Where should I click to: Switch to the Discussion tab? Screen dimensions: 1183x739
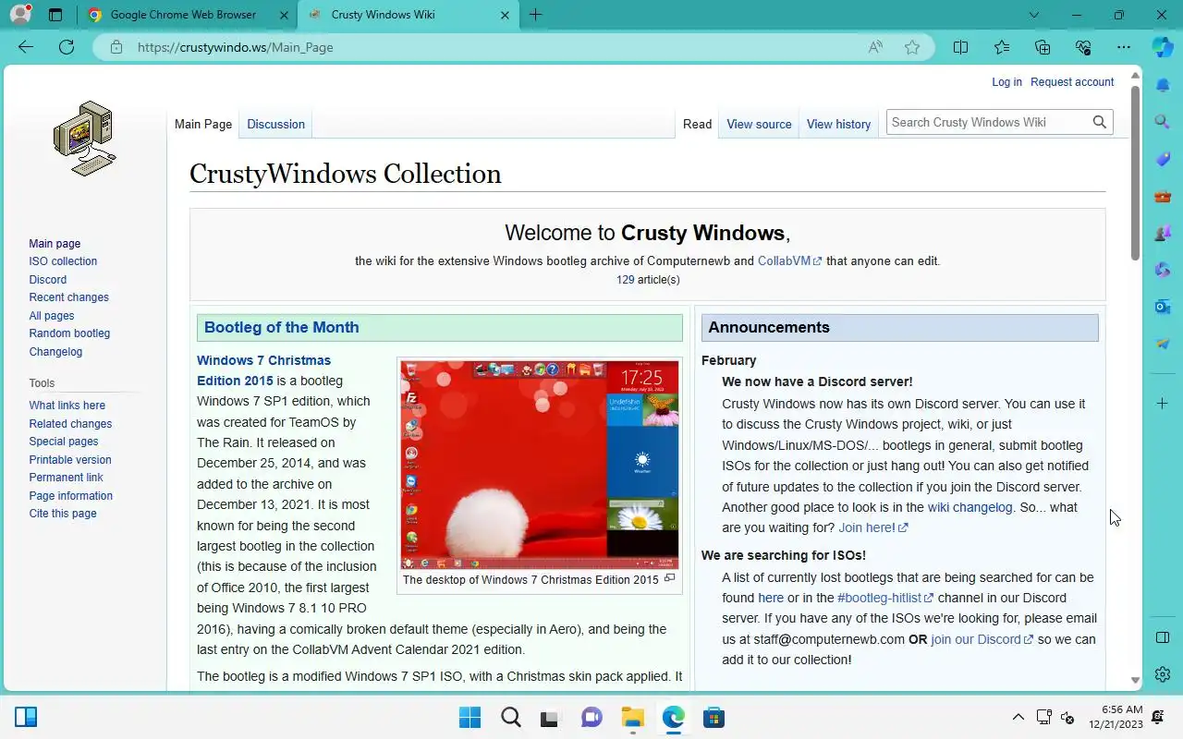275,124
